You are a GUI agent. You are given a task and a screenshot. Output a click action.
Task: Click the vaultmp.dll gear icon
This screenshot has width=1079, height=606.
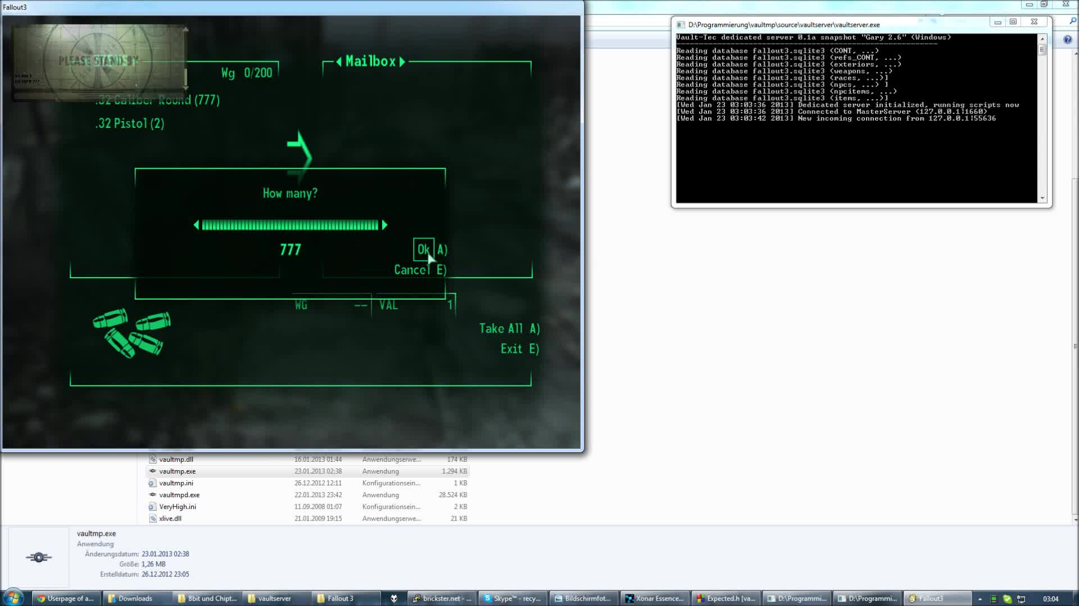(152, 459)
